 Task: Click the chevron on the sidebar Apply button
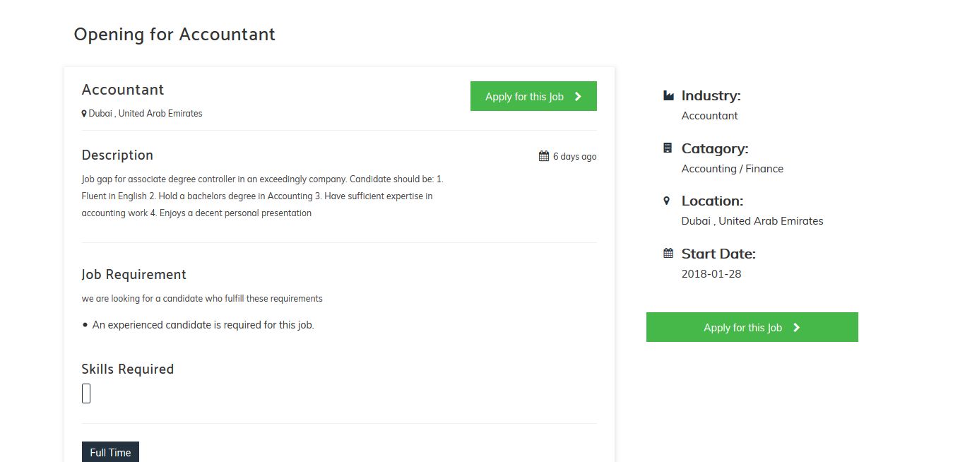pyautogui.click(x=796, y=328)
